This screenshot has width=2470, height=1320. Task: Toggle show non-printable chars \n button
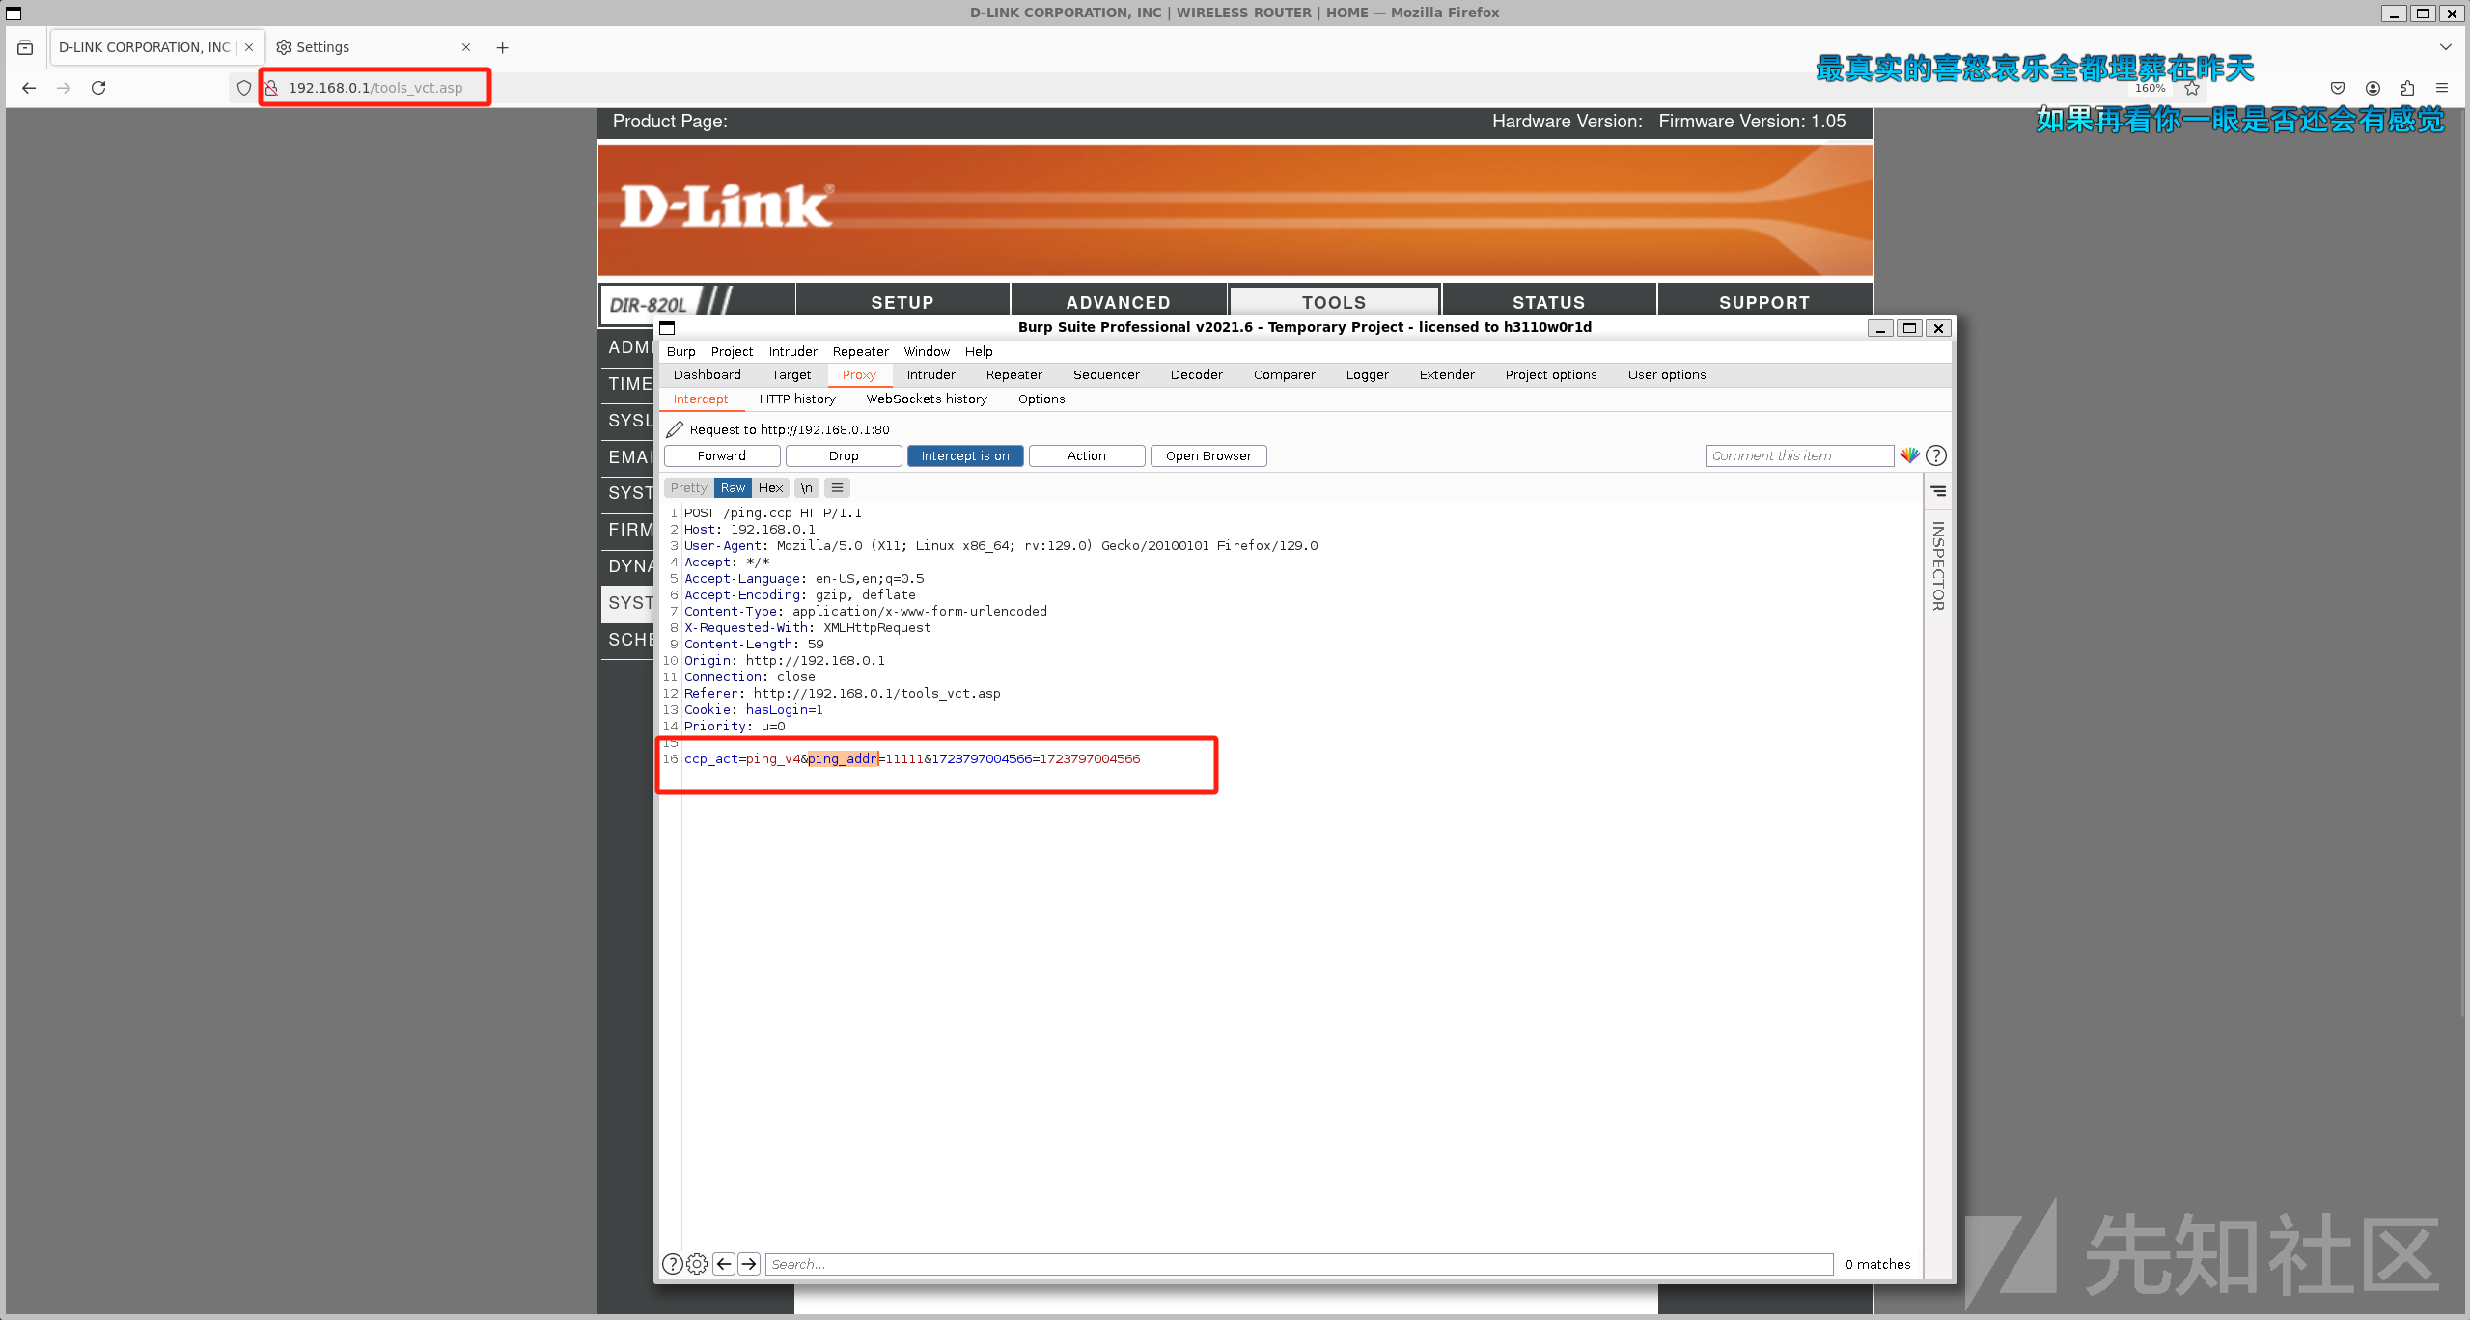806,487
